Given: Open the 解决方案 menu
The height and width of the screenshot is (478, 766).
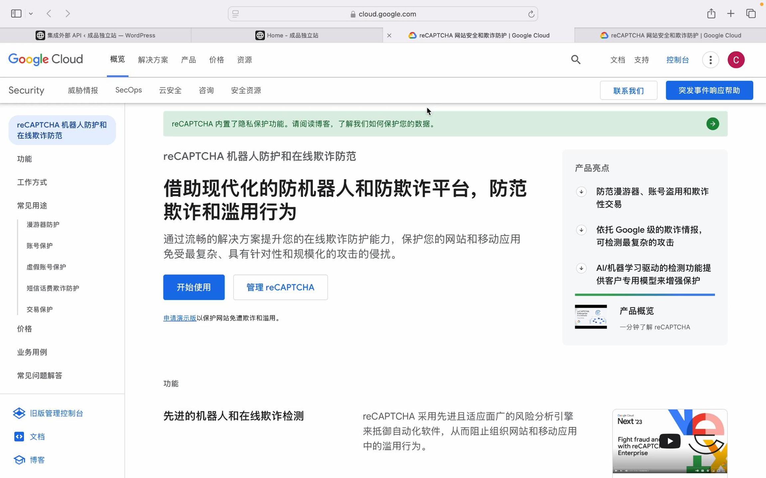Looking at the screenshot, I should (153, 60).
